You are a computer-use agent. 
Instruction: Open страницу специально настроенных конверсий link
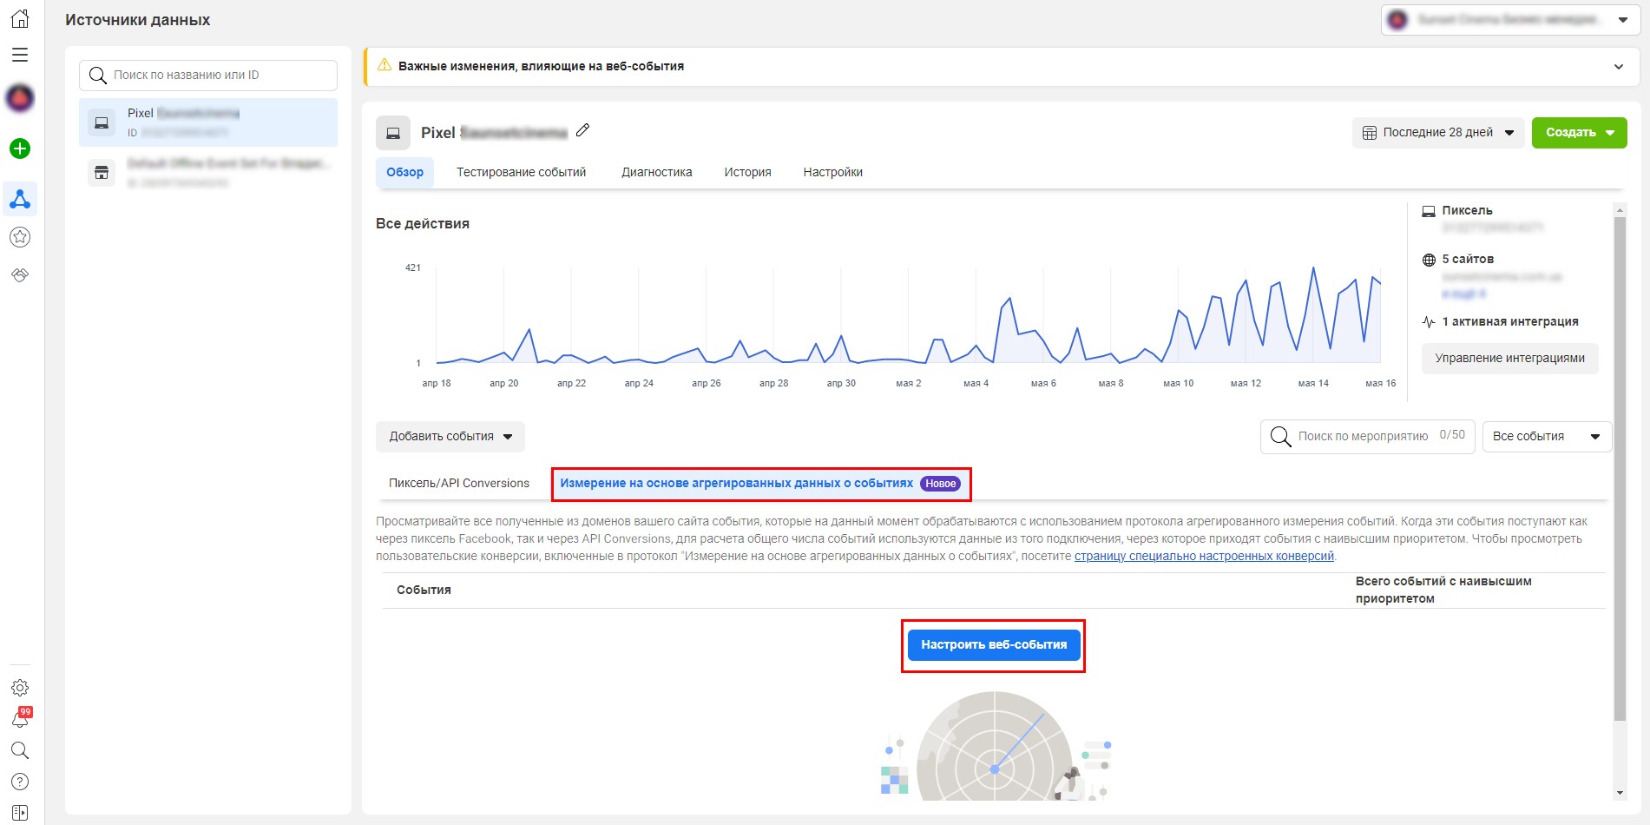coord(1204,556)
